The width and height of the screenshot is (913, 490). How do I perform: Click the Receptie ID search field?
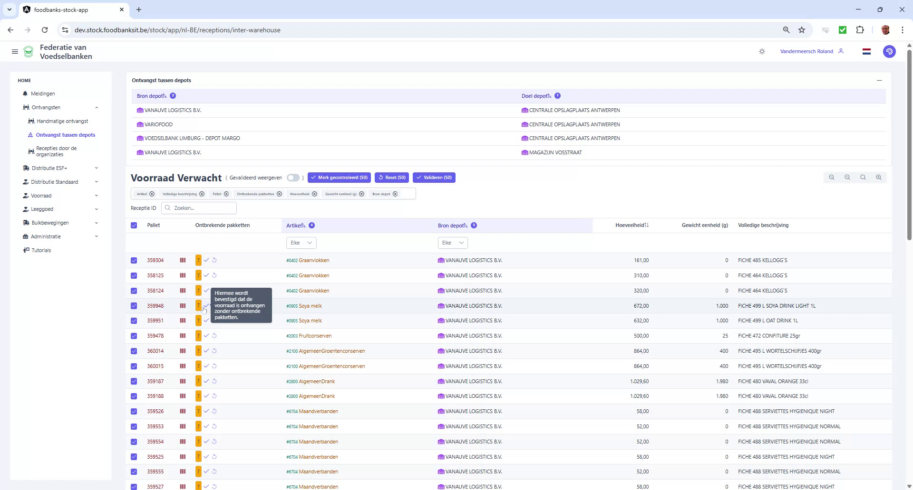tap(199, 208)
